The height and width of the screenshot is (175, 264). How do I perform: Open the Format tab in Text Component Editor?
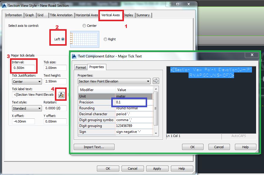coord(81,67)
